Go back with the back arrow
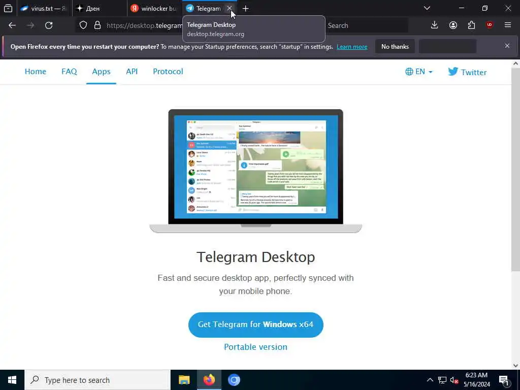Screen dimensions: 520x390 [x=12, y=25]
